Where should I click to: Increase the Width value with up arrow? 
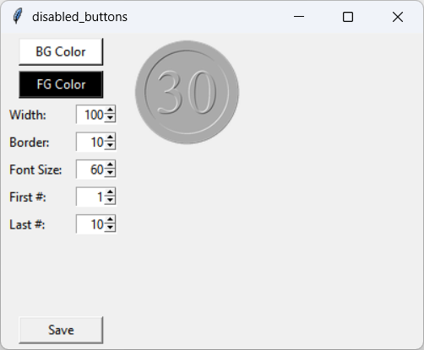tap(110, 110)
